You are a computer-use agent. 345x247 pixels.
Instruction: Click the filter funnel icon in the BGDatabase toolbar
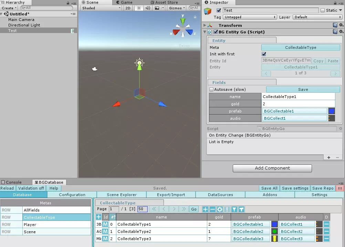point(234,209)
